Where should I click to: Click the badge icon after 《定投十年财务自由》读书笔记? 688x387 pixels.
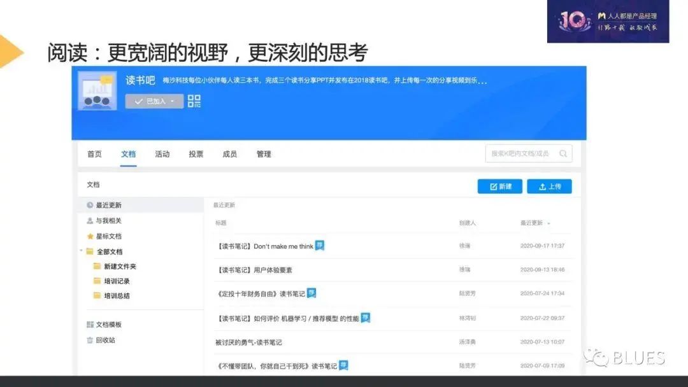click(312, 293)
